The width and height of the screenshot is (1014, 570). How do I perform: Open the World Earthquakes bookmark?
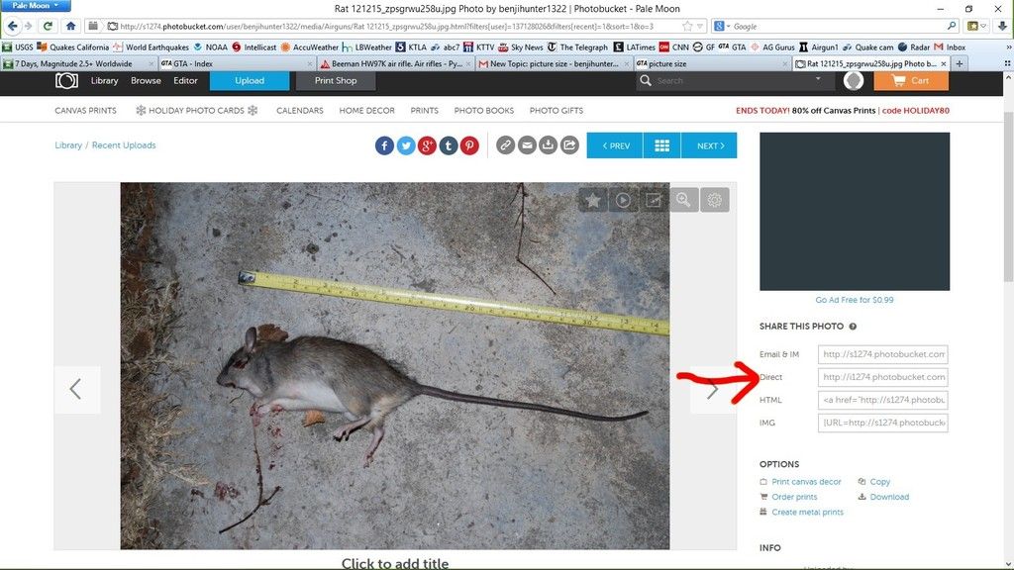(151, 47)
